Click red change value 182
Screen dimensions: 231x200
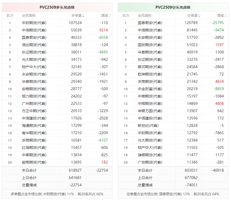pos(105,162)
